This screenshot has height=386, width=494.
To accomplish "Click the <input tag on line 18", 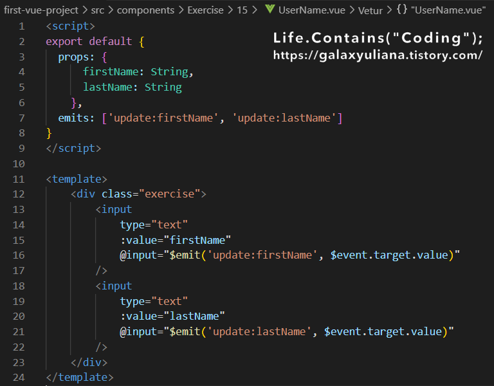I will tap(114, 286).
